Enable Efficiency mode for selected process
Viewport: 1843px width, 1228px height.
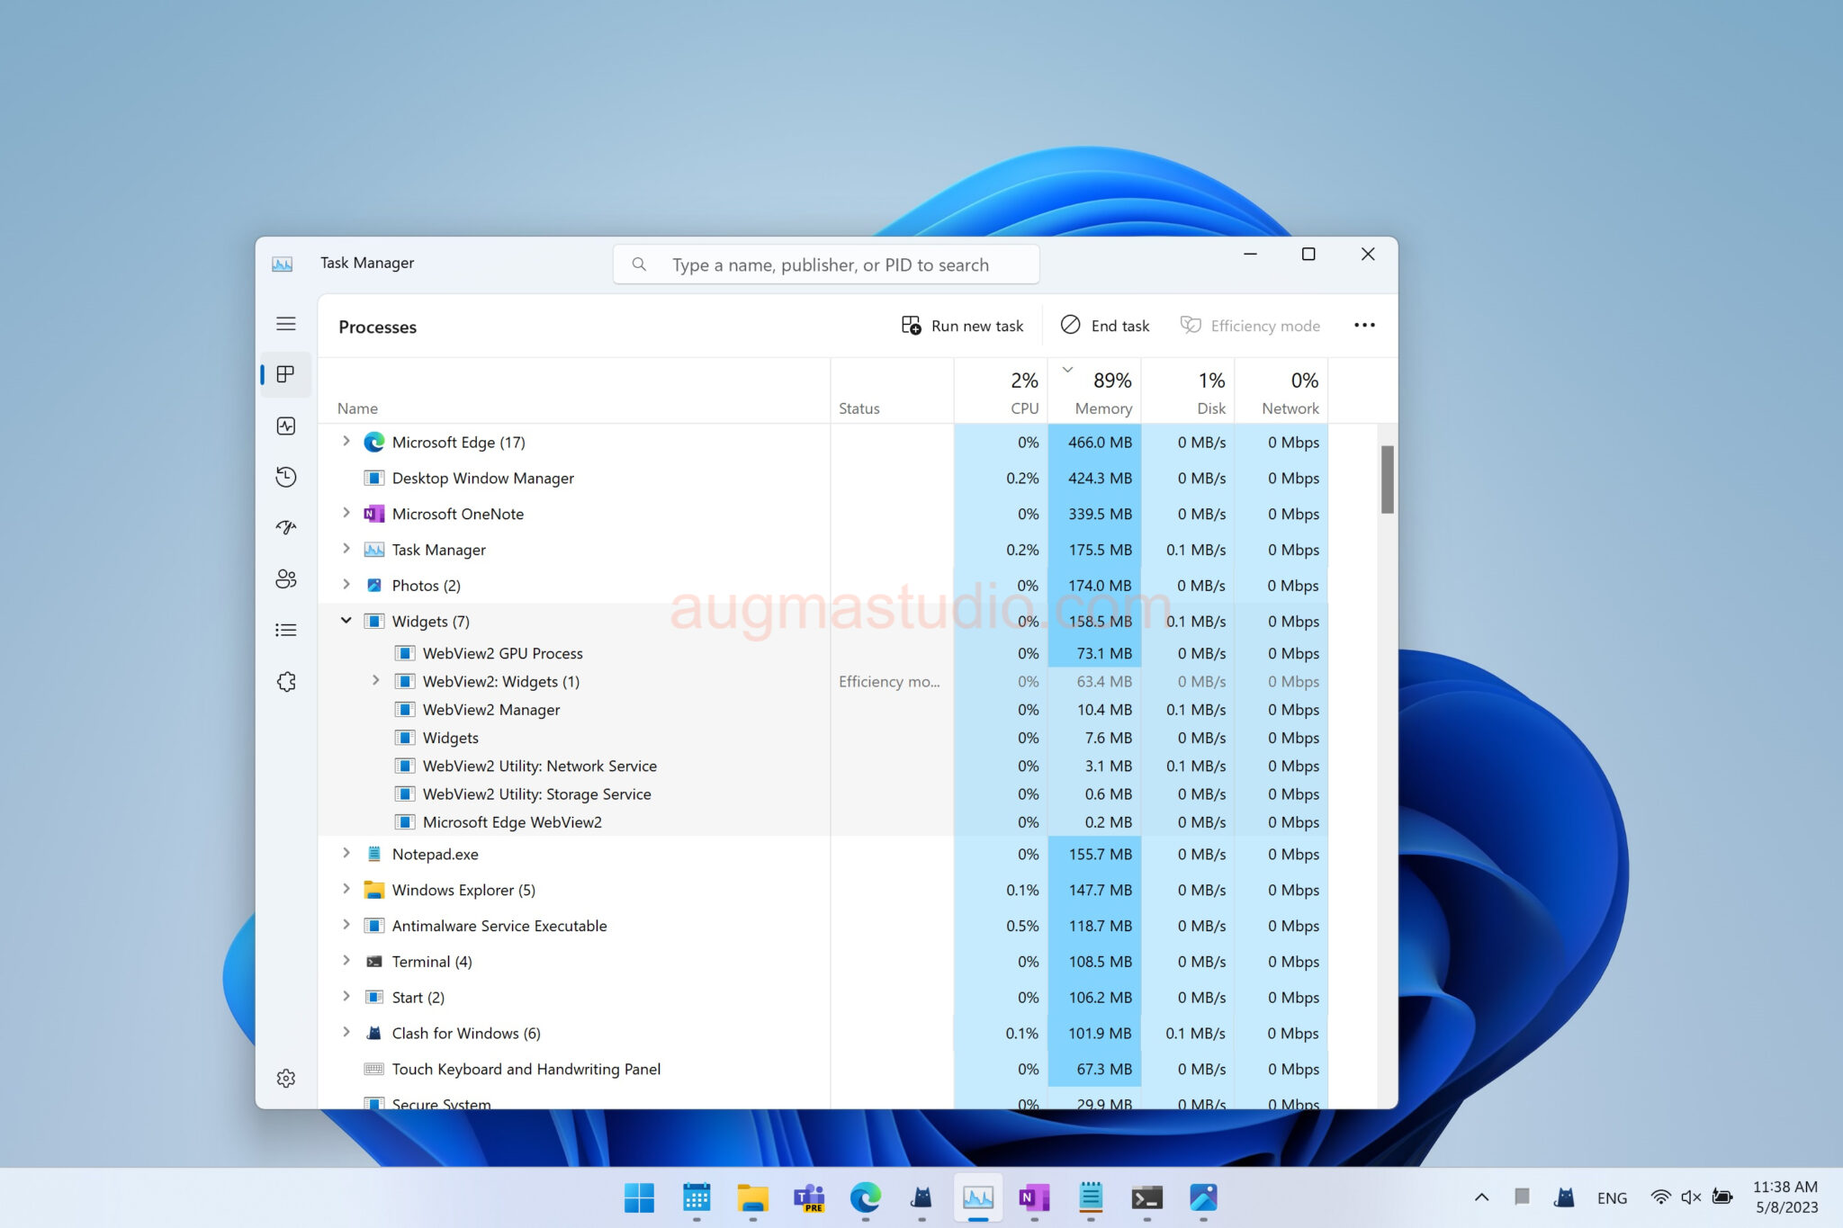pyautogui.click(x=1250, y=325)
